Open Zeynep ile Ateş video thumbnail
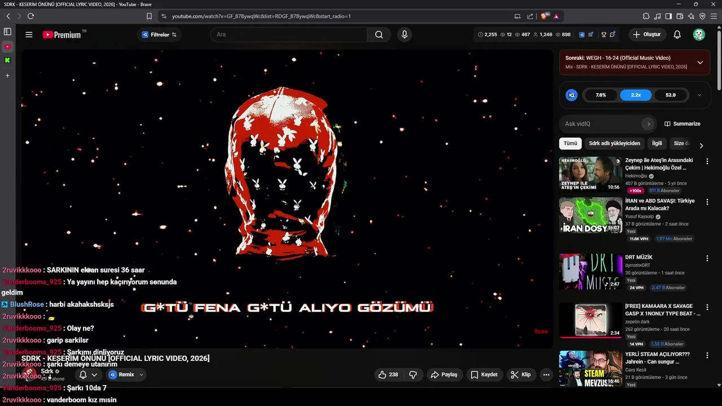 pos(591,174)
